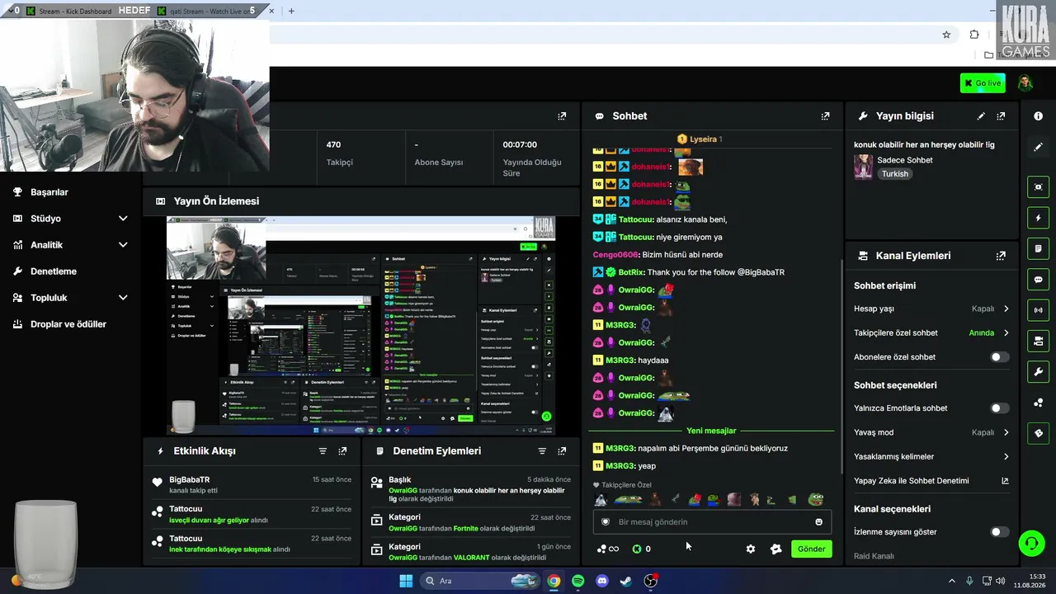
Task: Click the taskbar Ara search box
Action: pos(480,581)
